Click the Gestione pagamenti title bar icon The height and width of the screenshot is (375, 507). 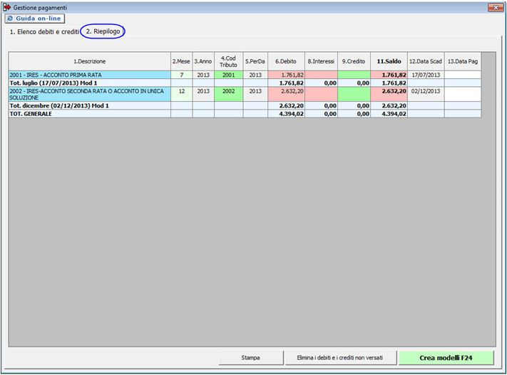[7, 6]
